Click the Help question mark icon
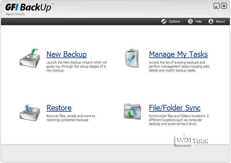Image resolution: width=231 pixels, height=163 pixels. coord(190,21)
